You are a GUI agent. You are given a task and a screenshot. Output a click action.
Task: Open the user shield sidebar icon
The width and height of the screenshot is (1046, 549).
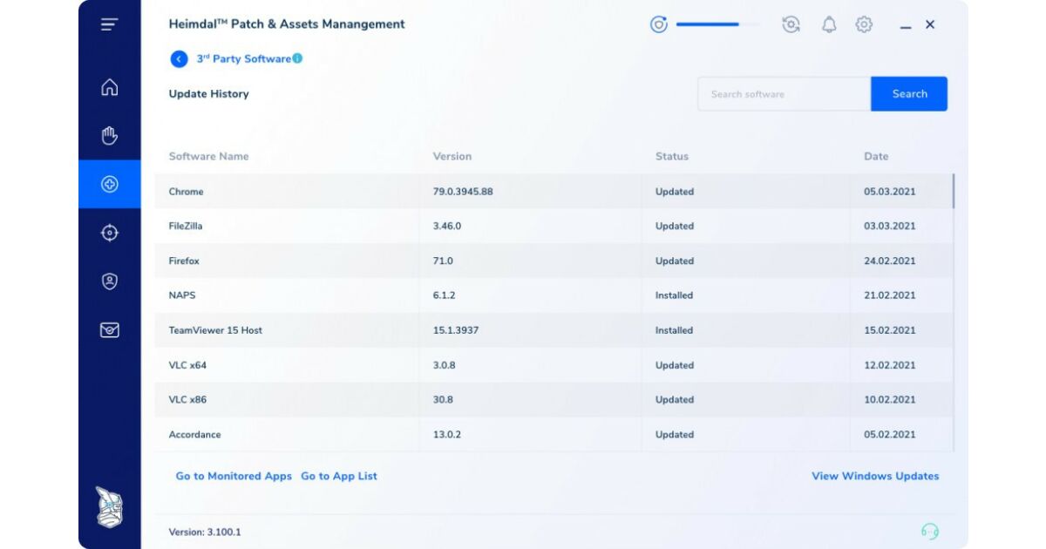109,281
